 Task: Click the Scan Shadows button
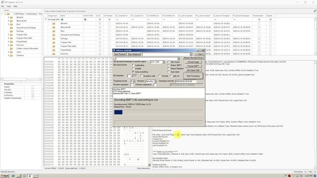click(134, 54)
